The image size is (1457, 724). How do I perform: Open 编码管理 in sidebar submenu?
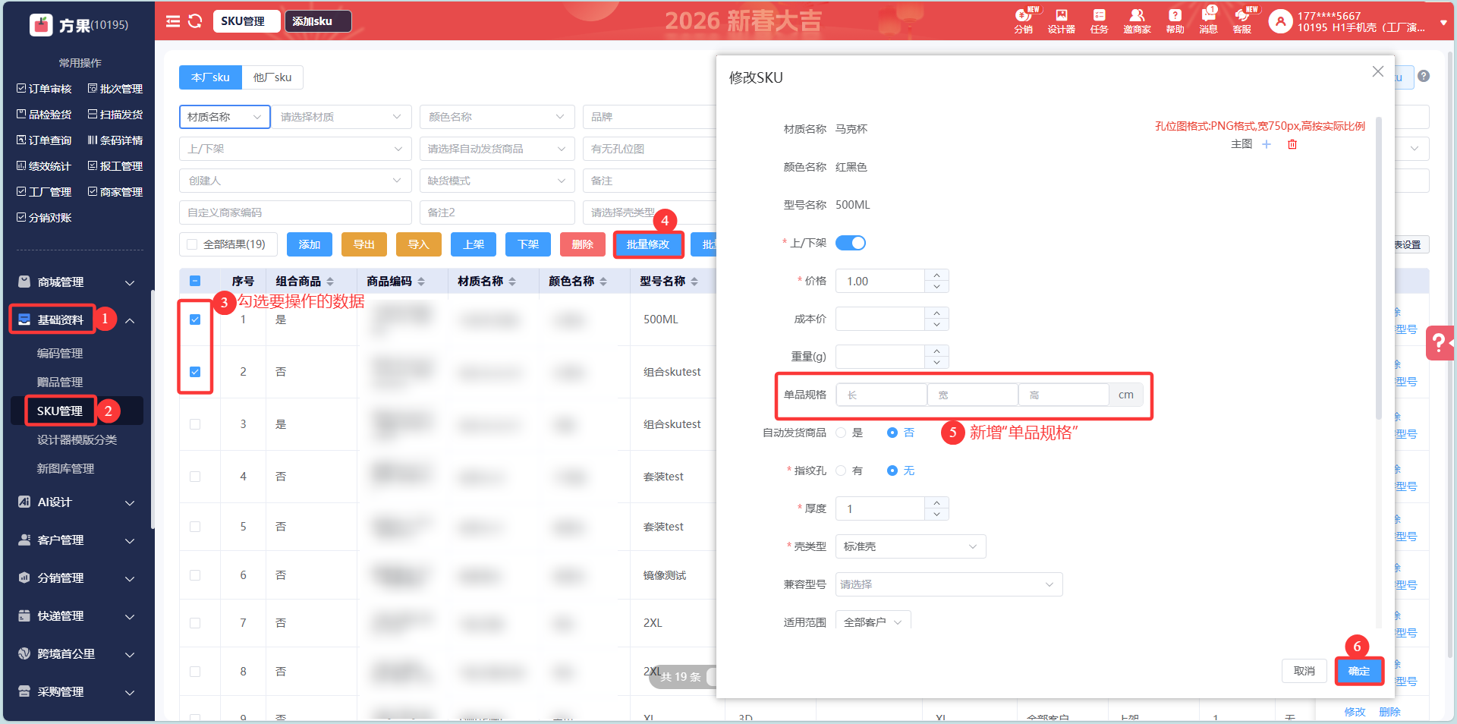[x=60, y=354]
